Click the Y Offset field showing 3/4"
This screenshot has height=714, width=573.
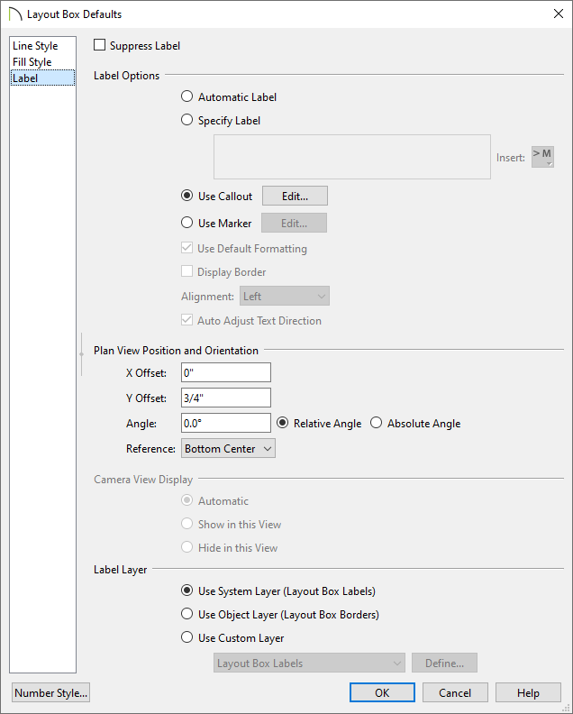click(226, 398)
